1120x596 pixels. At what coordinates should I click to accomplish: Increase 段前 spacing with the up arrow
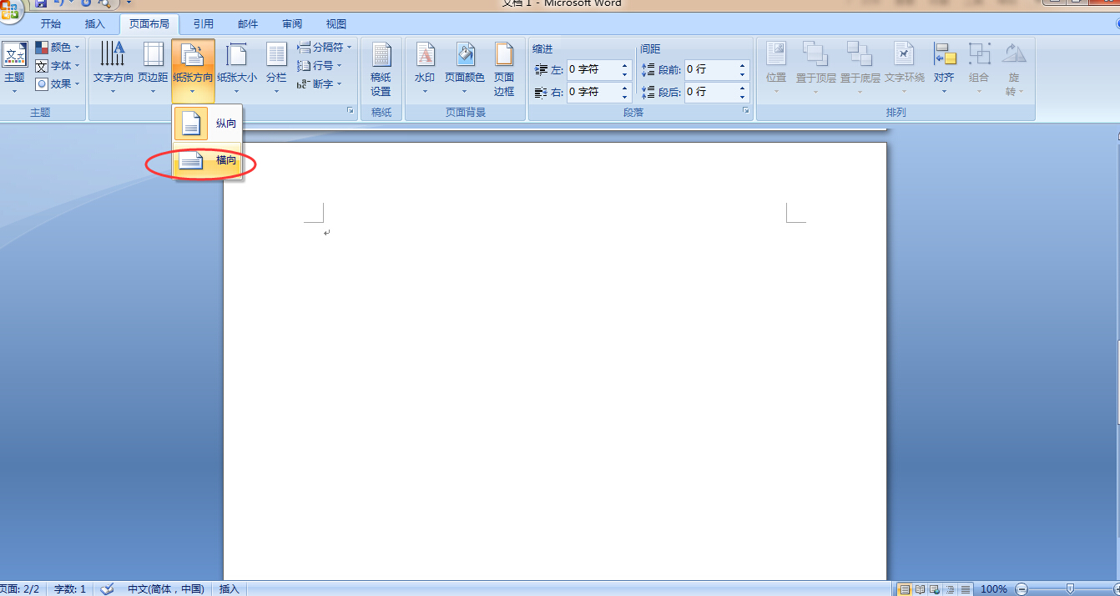pyautogui.click(x=743, y=65)
